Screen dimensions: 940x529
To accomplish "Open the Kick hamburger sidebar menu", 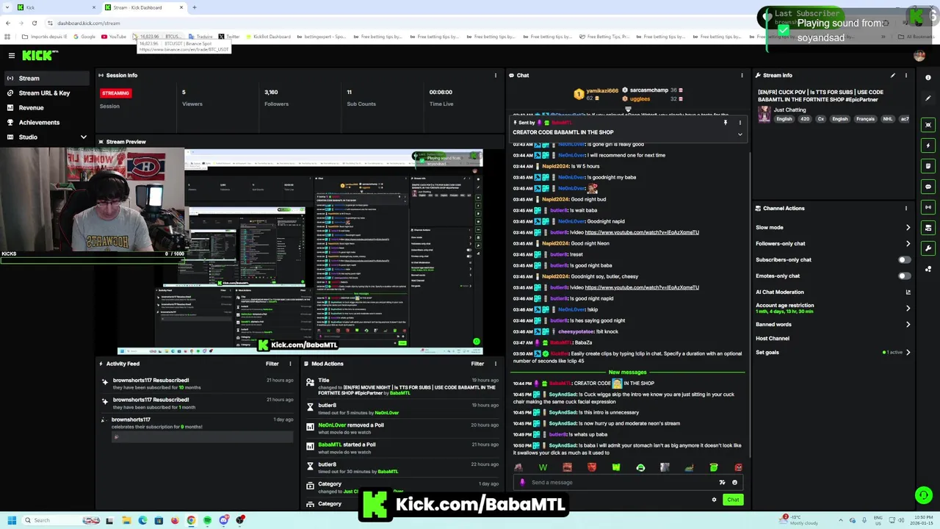I will tap(11, 55).
